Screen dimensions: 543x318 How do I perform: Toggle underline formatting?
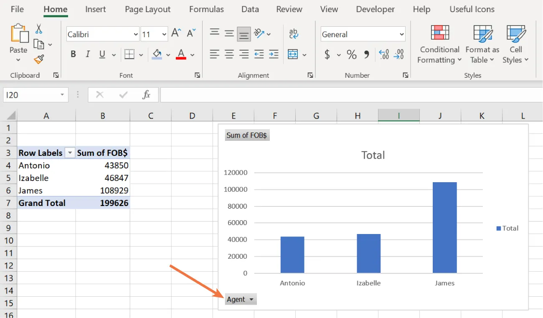pos(101,54)
